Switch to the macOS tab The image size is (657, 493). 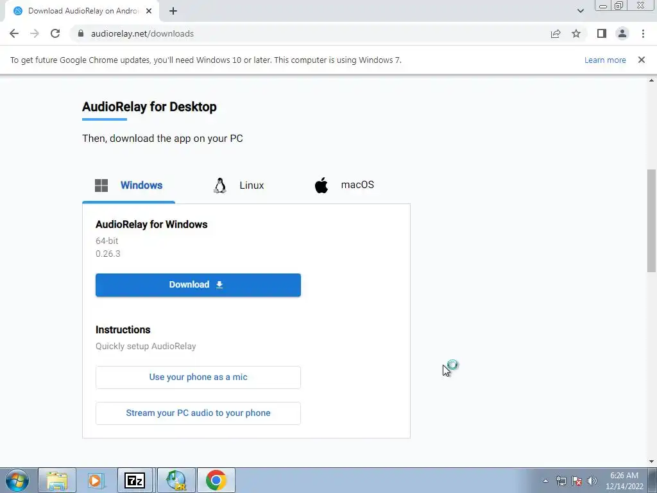point(344,186)
